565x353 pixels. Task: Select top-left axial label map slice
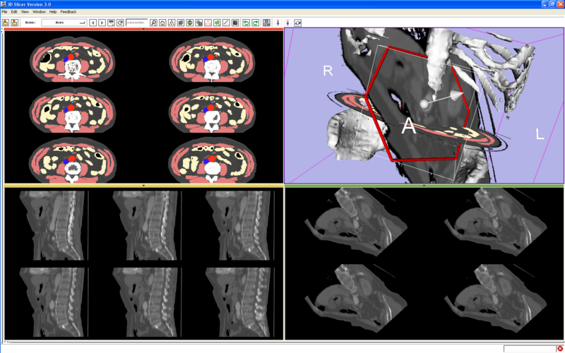point(72,58)
